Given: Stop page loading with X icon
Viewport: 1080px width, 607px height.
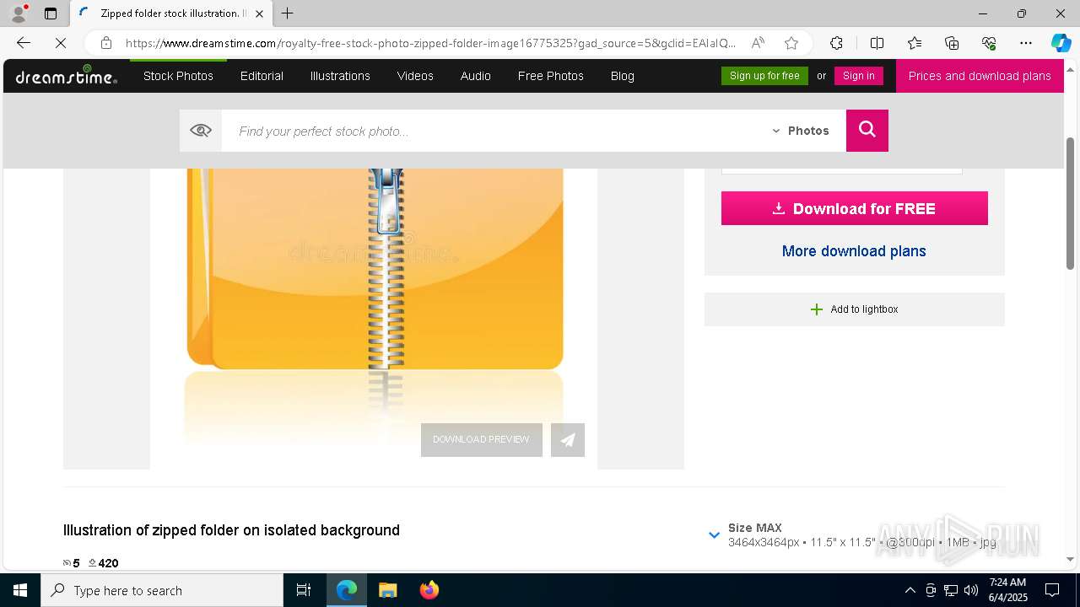Looking at the screenshot, I should tap(61, 43).
